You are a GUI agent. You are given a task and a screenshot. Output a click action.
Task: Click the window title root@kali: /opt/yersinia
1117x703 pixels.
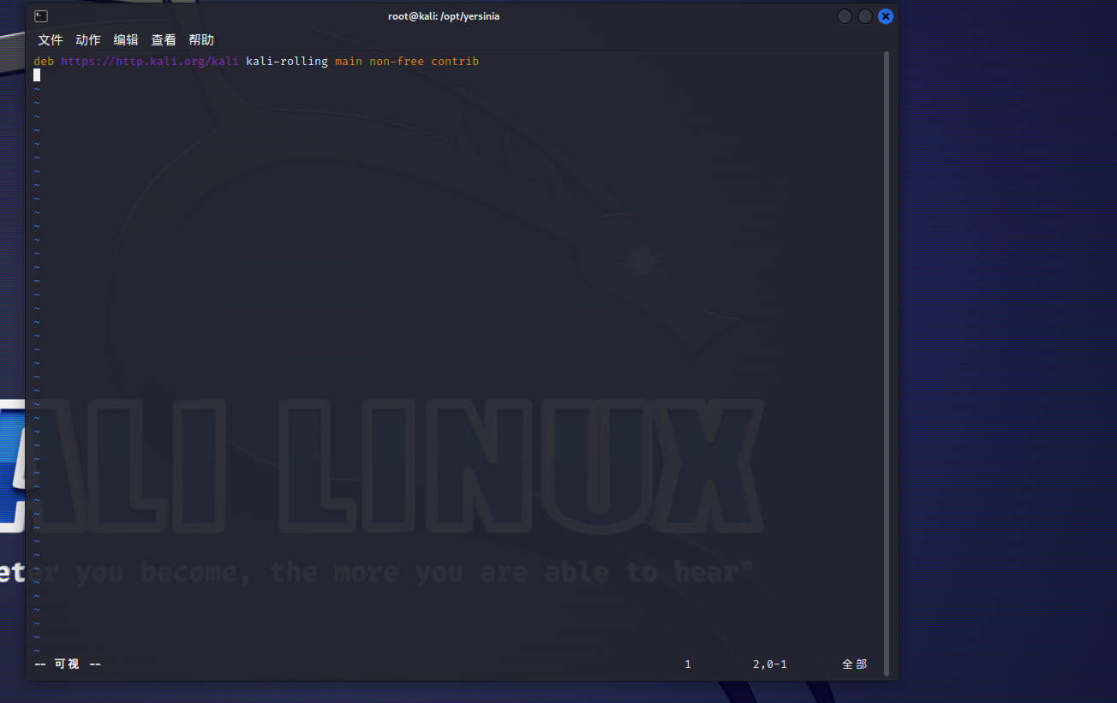tap(444, 16)
